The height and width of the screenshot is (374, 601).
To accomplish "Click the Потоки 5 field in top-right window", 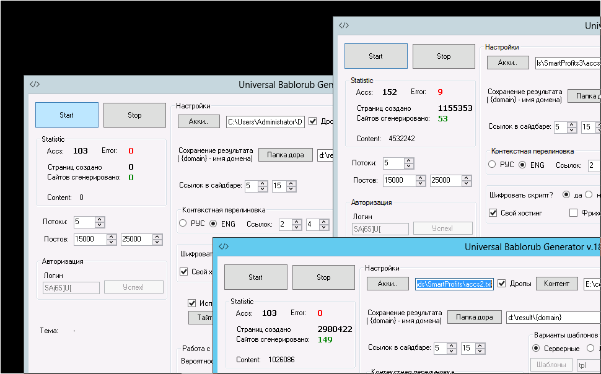I will click(x=393, y=163).
